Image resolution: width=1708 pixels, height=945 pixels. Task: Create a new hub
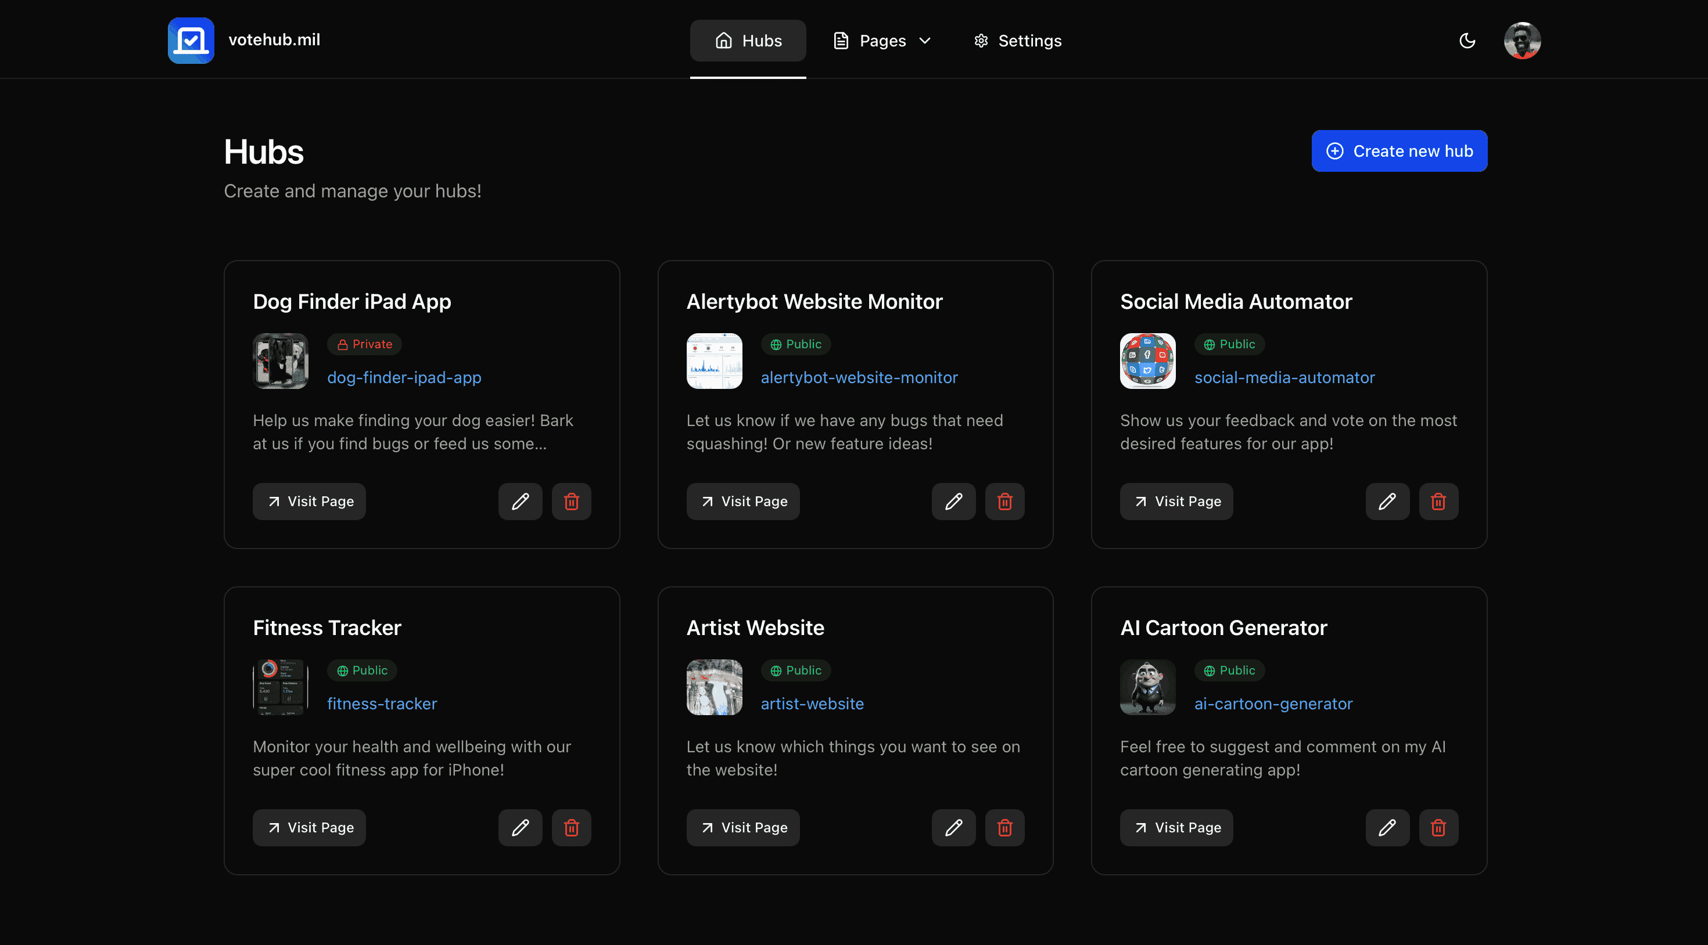(x=1399, y=151)
